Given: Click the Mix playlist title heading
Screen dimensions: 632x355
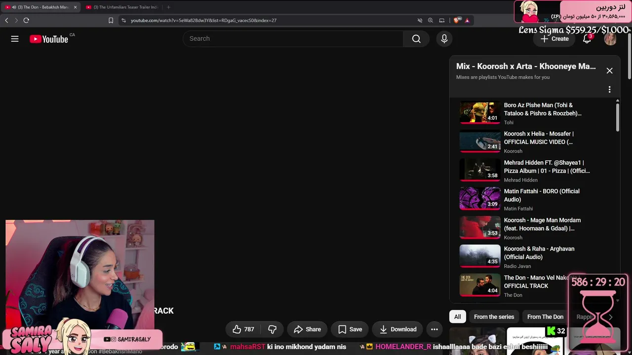Looking at the screenshot, I should pyautogui.click(x=526, y=66).
